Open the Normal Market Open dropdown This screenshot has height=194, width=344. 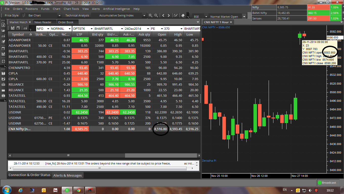(x=244, y=17)
